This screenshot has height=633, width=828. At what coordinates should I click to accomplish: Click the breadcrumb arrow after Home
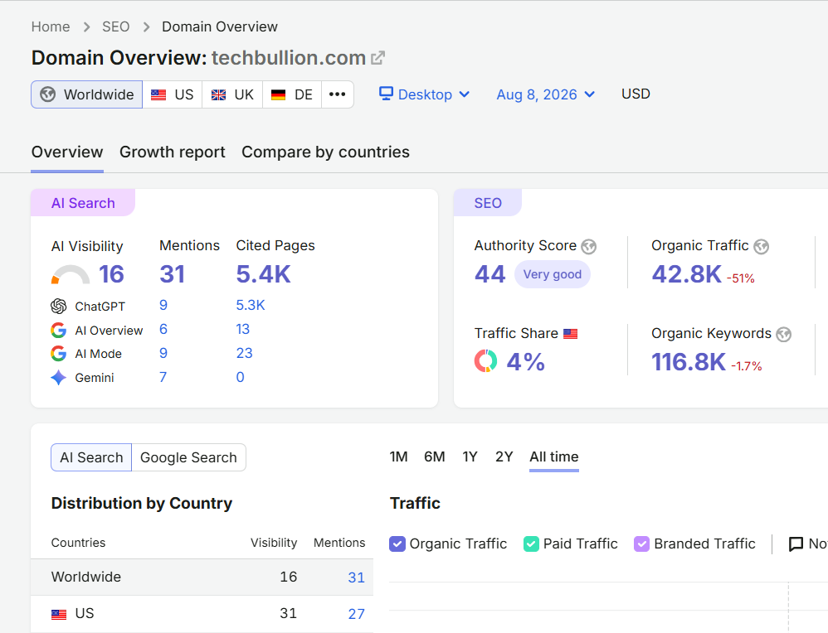[86, 27]
